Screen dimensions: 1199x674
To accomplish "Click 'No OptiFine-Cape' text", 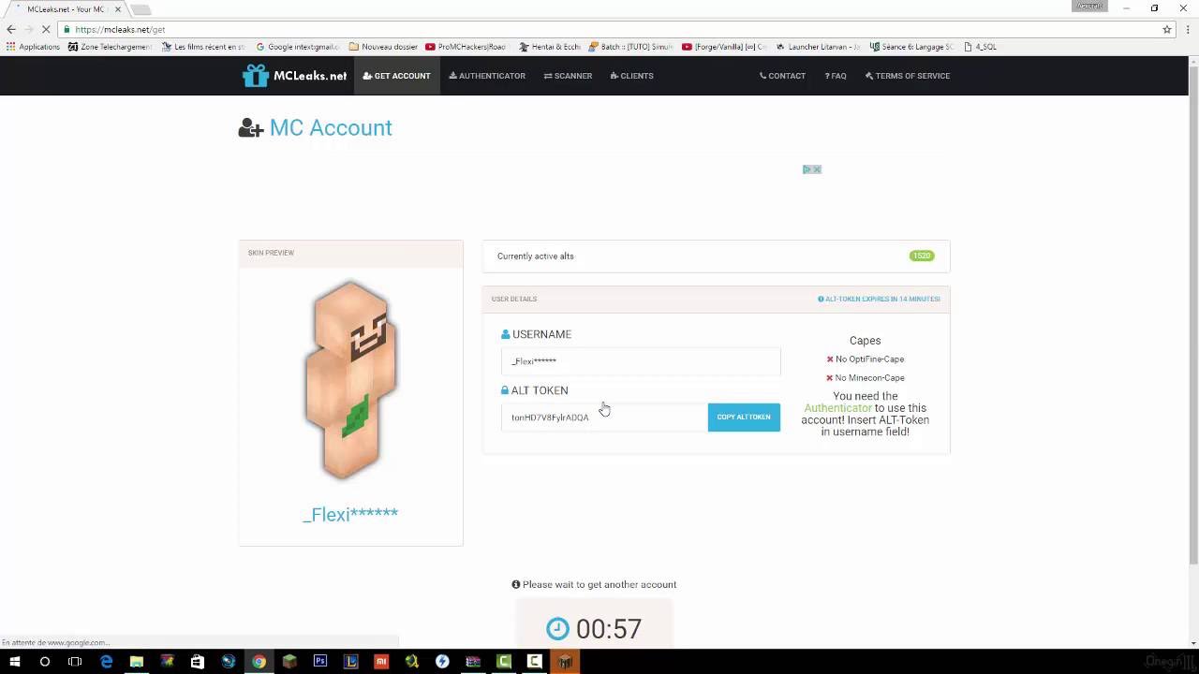I will 869,359.
